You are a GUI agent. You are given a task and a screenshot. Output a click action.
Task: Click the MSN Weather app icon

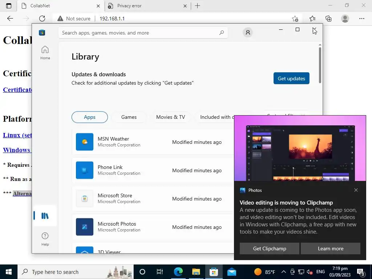(85, 142)
